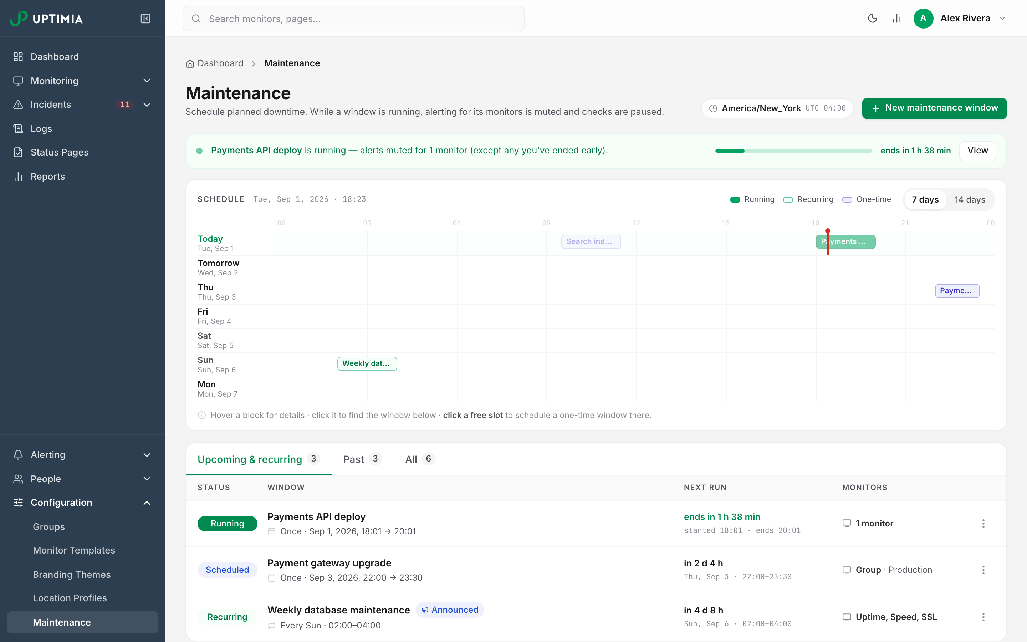Click the running Payments schedule block

(x=845, y=241)
